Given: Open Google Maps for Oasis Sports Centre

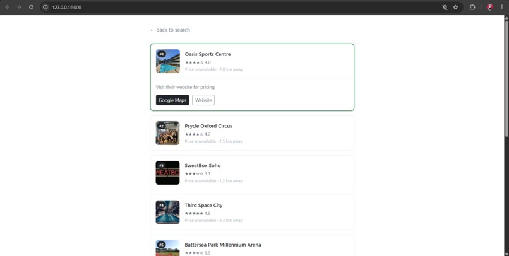Looking at the screenshot, I should click(172, 100).
